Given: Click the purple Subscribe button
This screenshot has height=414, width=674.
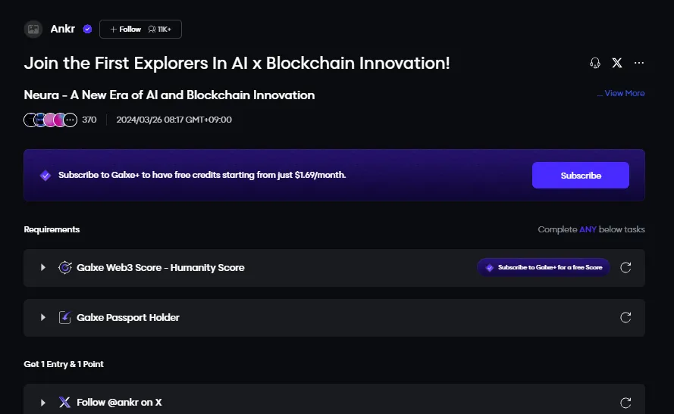Looking at the screenshot, I should (x=580, y=175).
